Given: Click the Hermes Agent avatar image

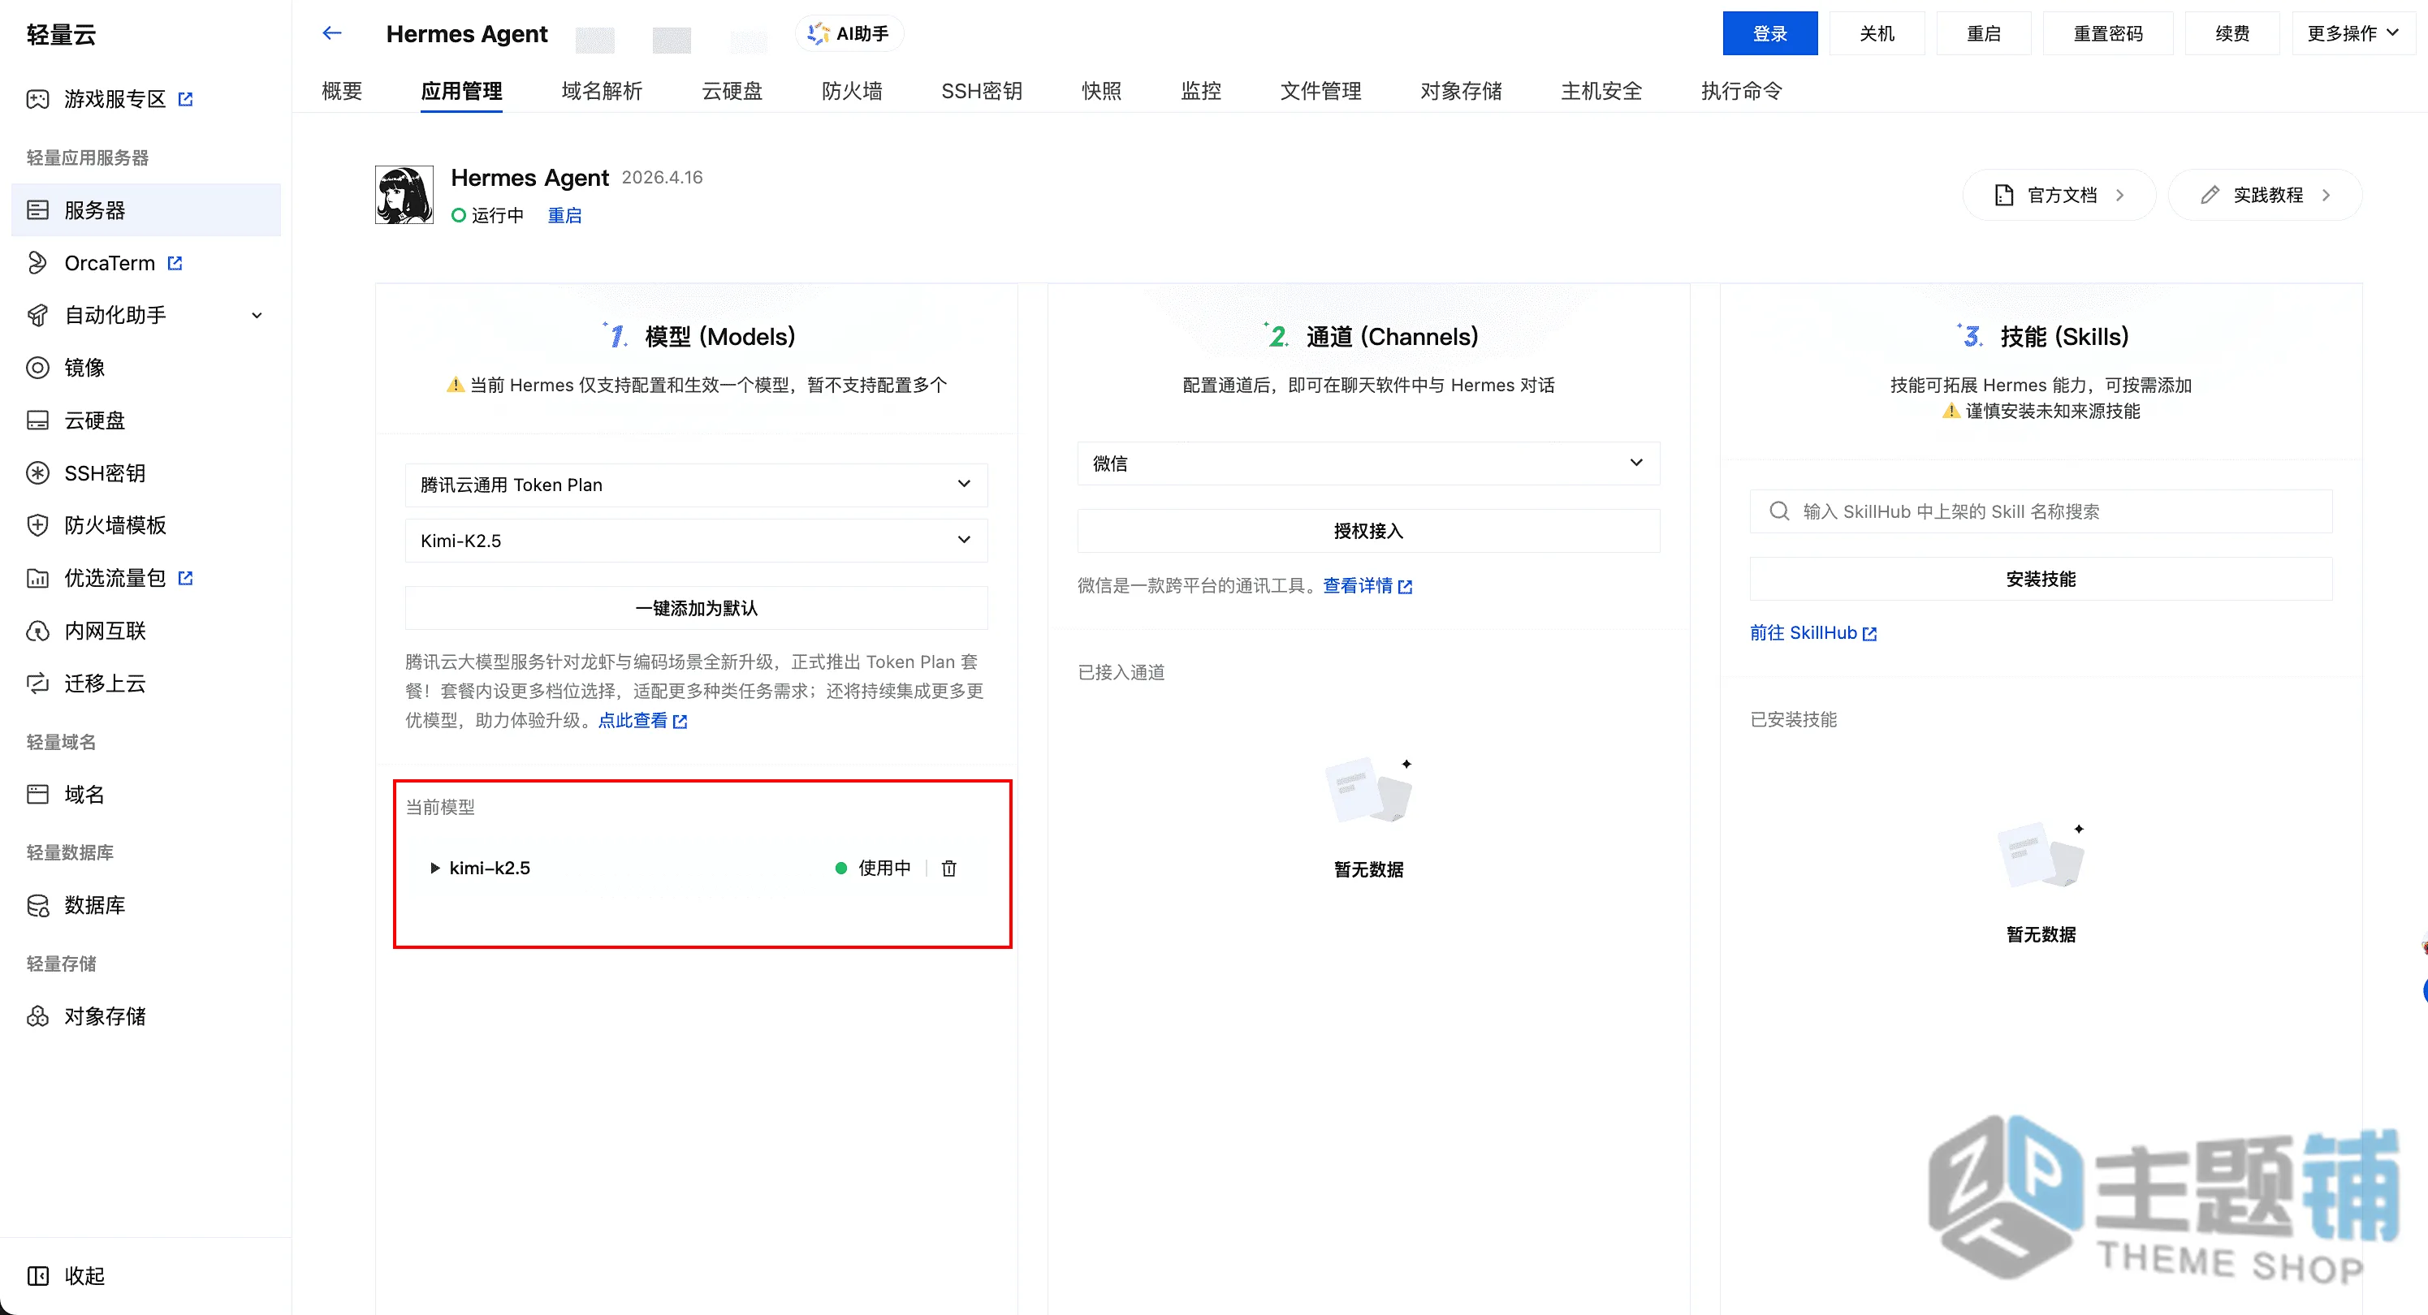Looking at the screenshot, I should [x=404, y=195].
